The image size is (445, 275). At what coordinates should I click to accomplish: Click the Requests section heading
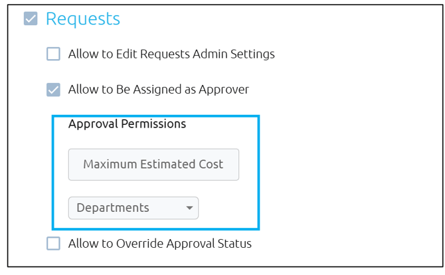[x=83, y=19]
